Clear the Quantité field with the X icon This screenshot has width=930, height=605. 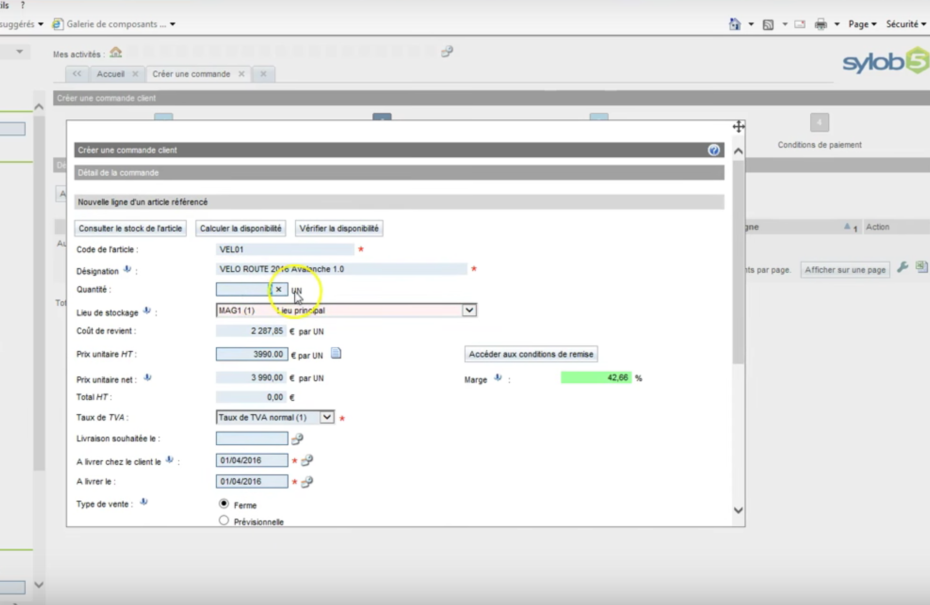coord(278,289)
